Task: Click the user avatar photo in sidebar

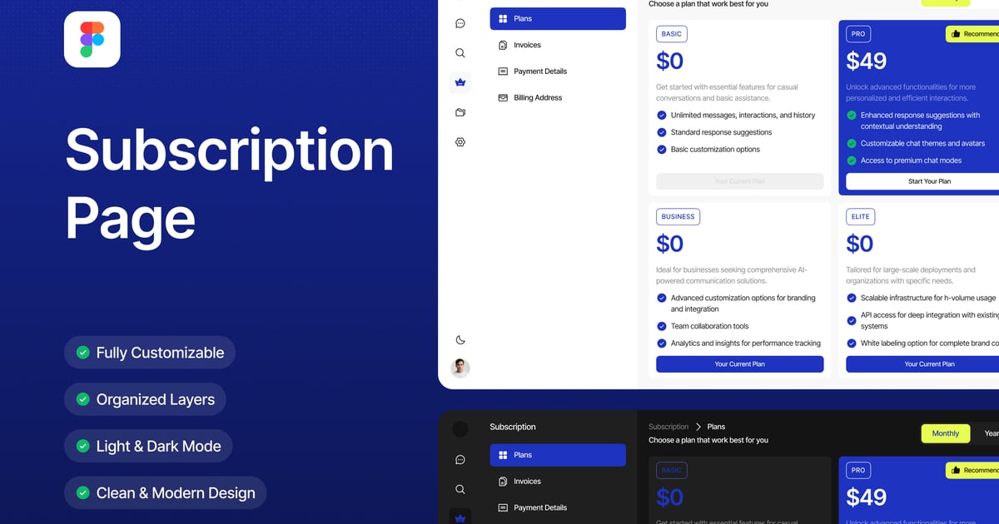Action: click(x=460, y=368)
